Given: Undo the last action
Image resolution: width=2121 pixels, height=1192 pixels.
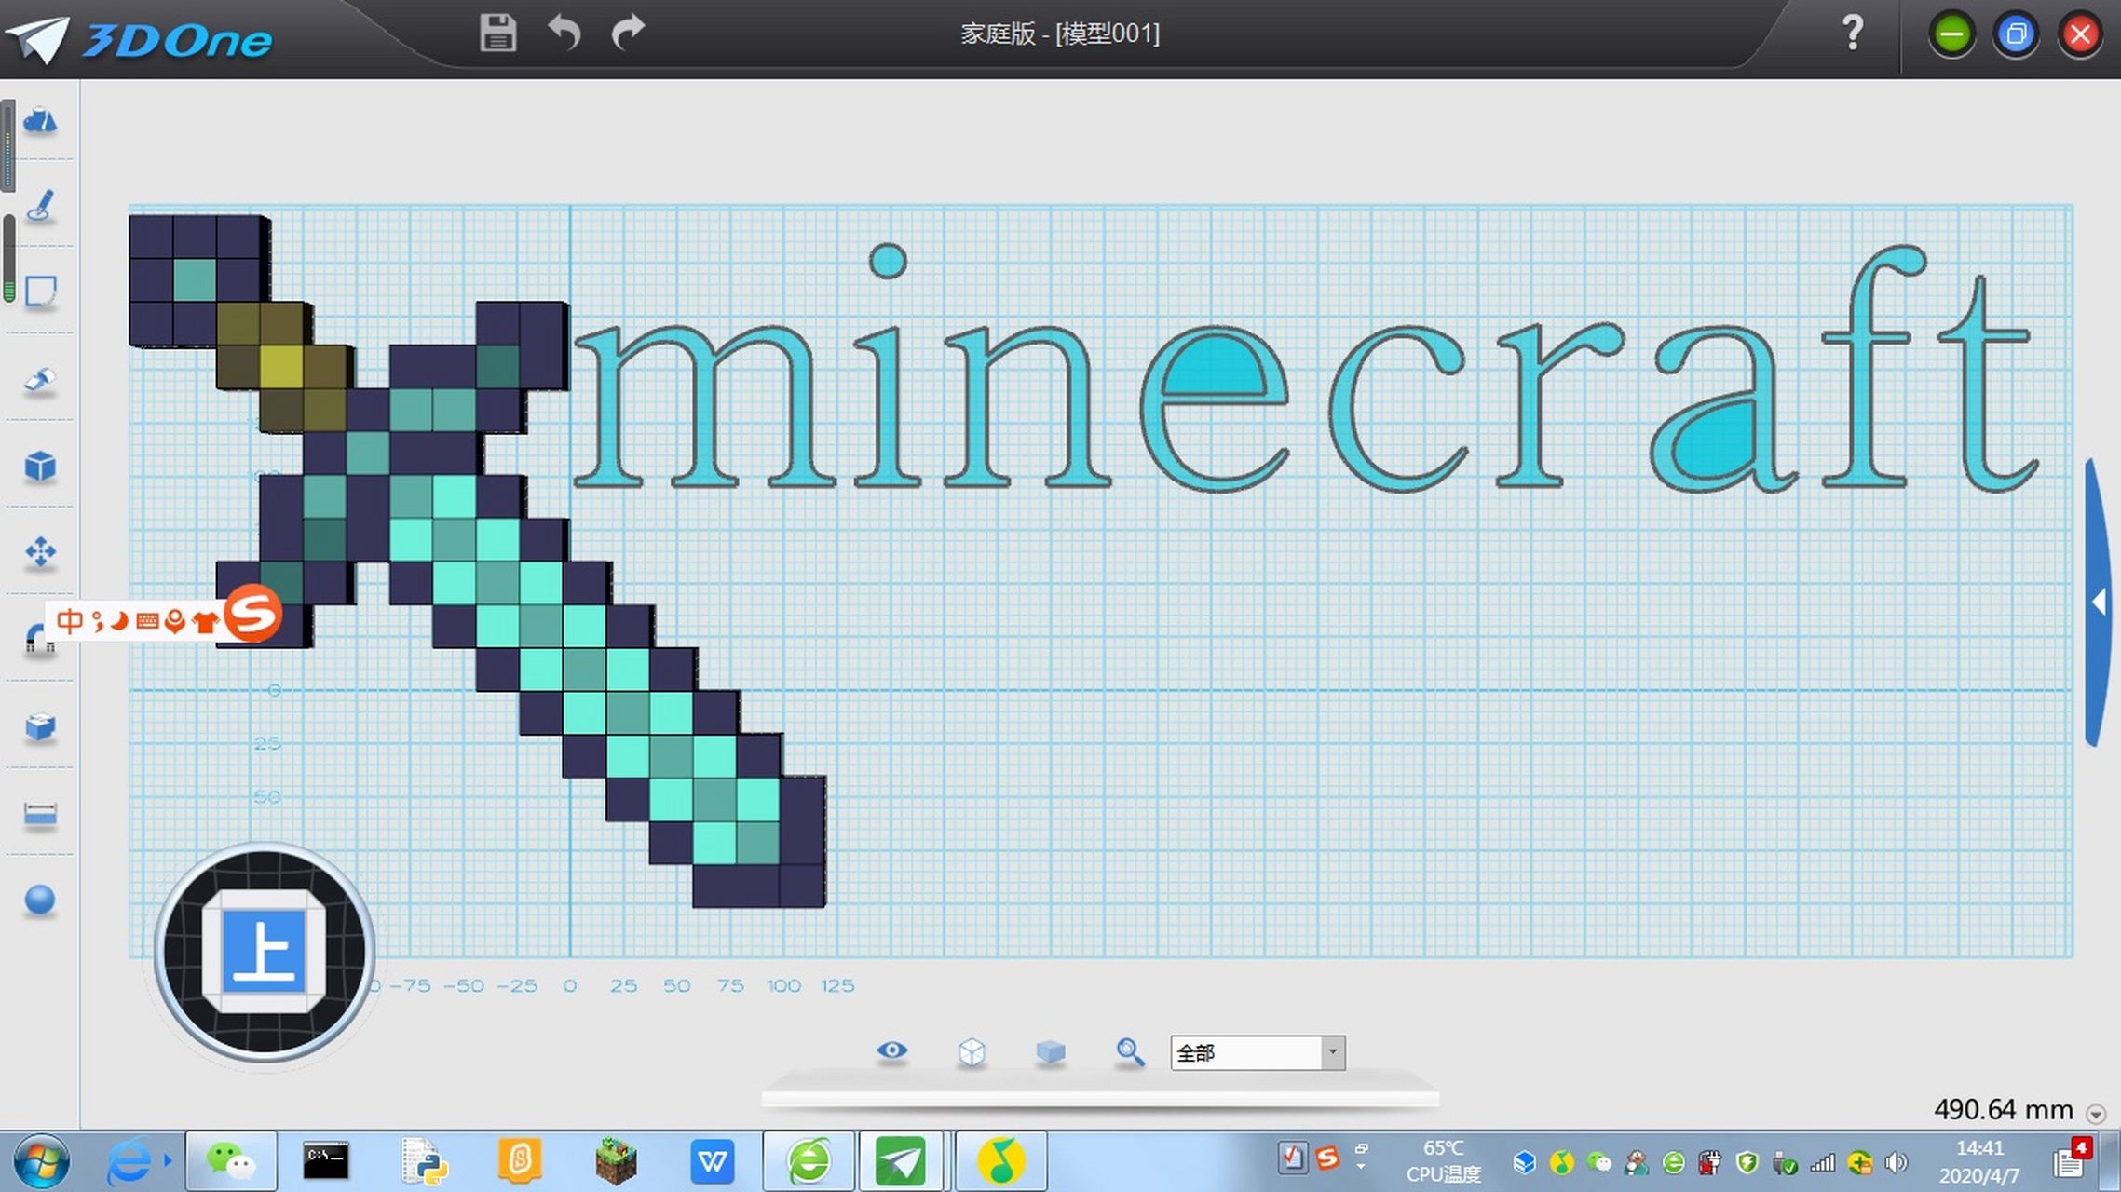Looking at the screenshot, I should click(564, 33).
